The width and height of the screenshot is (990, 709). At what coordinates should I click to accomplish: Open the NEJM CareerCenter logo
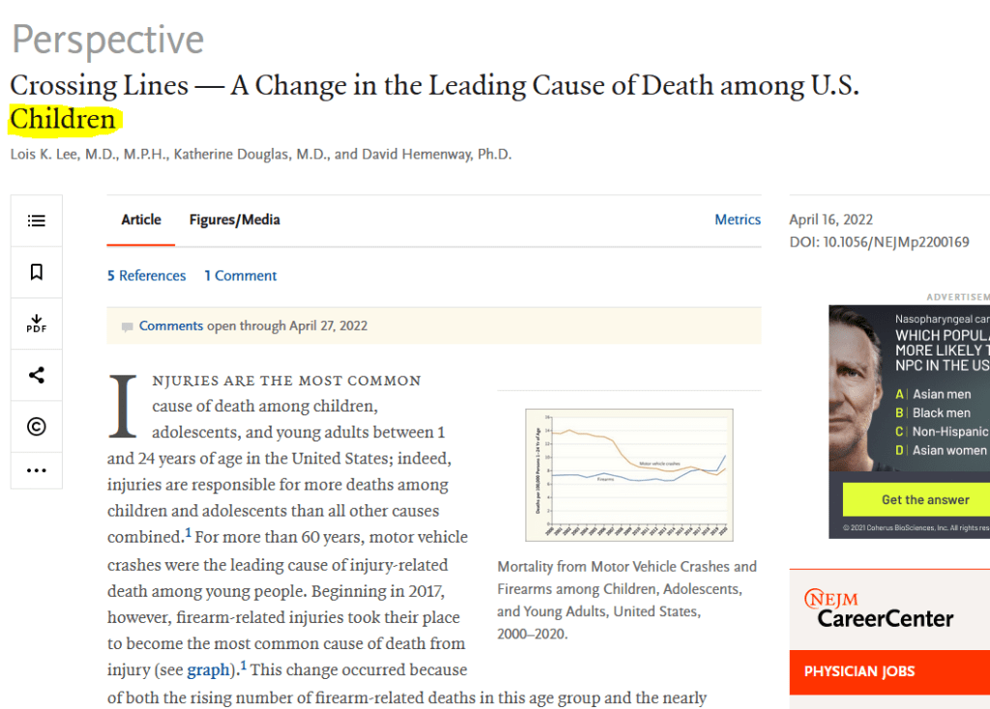[x=878, y=610]
